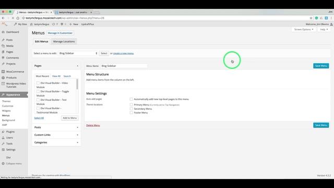Open the UpdraftPlus admin bar item
The image size is (334, 188).
[88, 24]
